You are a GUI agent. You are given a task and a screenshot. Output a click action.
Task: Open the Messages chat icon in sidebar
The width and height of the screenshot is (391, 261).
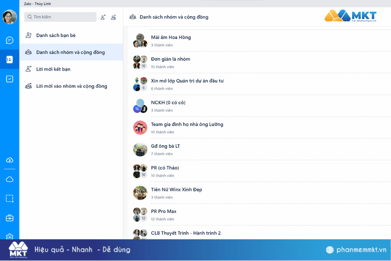10,40
